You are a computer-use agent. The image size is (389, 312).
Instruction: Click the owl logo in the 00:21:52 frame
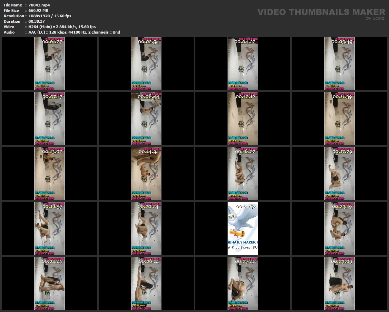(241, 222)
